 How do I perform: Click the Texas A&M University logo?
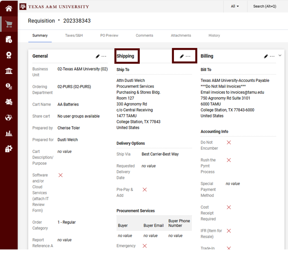(54, 6)
